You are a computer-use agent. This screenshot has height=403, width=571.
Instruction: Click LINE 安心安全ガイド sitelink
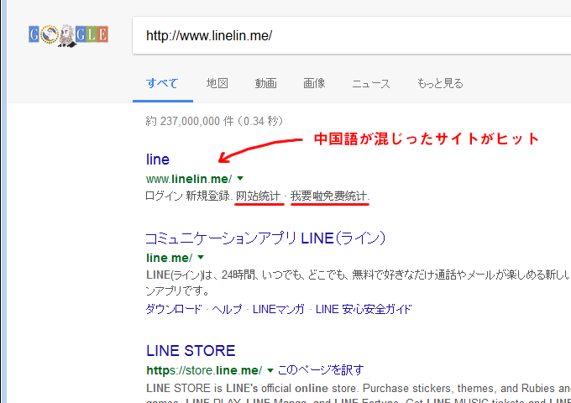click(364, 309)
